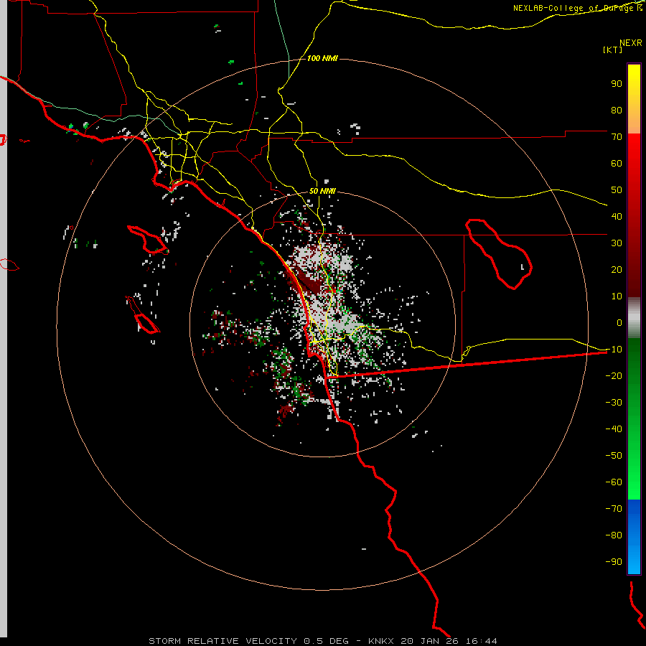Click the [KT] units label

(x=613, y=50)
